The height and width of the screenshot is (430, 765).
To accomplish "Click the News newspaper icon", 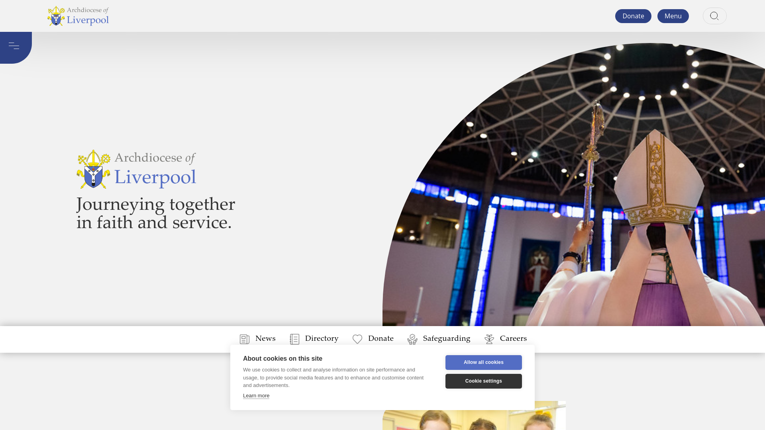I will tap(244, 339).
